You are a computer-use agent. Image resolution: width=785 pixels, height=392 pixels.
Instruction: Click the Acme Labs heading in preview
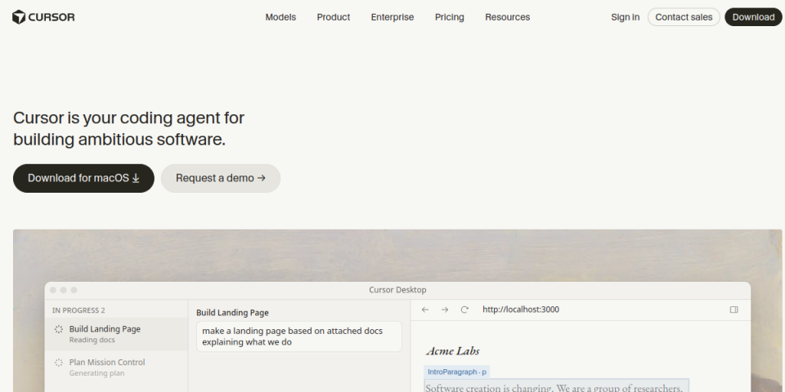pos(453,351)
